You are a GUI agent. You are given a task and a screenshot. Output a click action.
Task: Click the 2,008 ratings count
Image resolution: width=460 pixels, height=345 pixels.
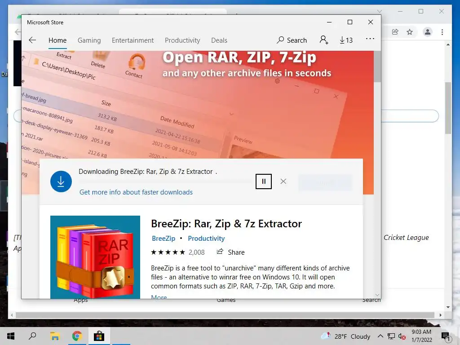[197, 252]
